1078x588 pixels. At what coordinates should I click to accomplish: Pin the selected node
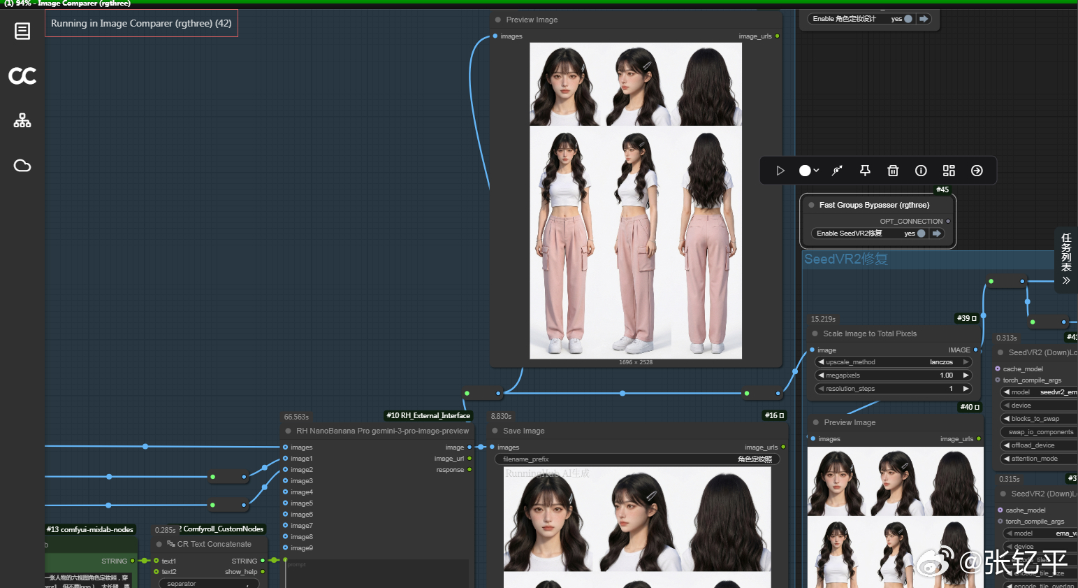tap(865, 171)
